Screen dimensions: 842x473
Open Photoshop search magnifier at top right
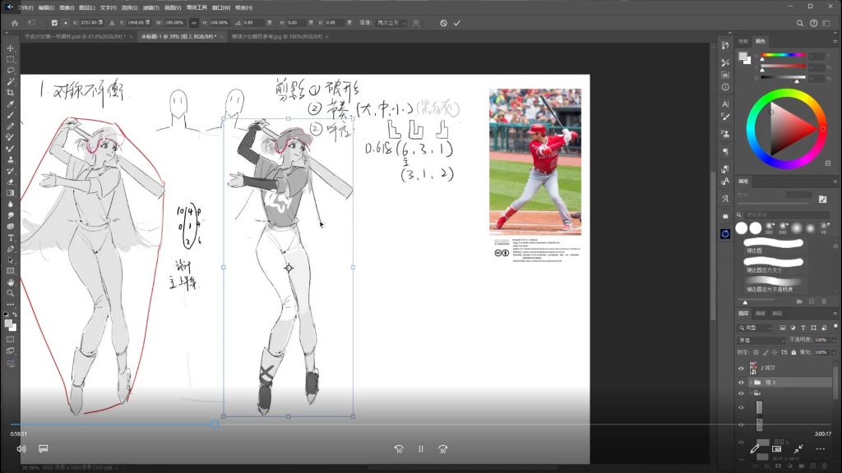point(800,23)
